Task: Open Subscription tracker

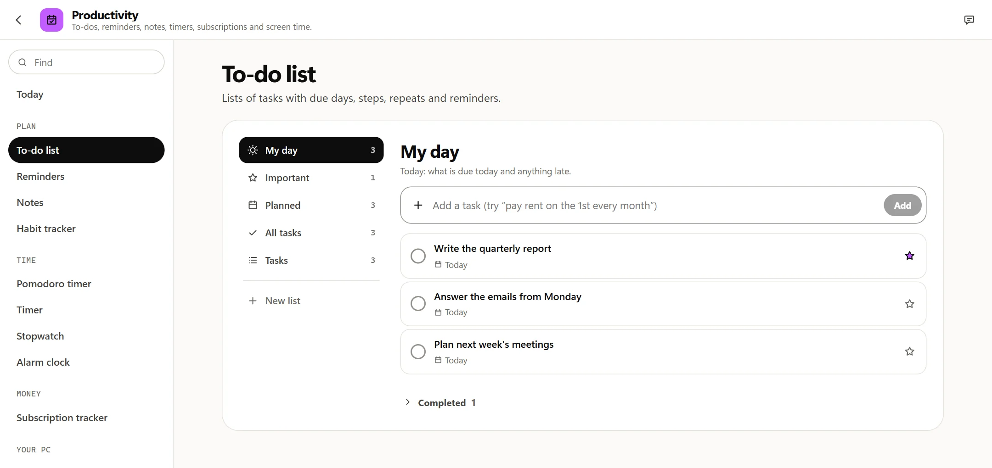Action: pyautogui.click(x=86, y=418)
